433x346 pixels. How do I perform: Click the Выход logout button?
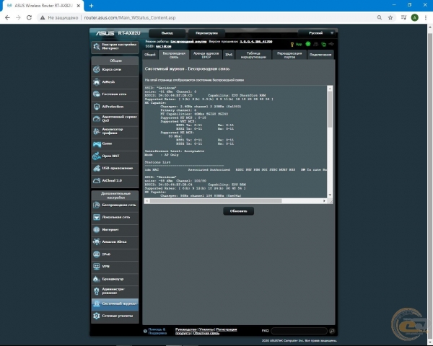point(167,33)
